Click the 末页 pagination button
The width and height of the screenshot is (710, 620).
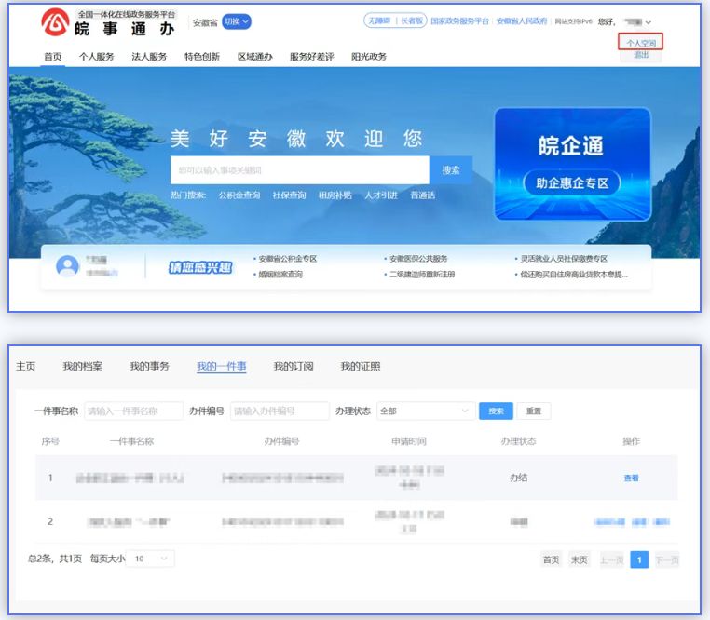click(580, 559)
